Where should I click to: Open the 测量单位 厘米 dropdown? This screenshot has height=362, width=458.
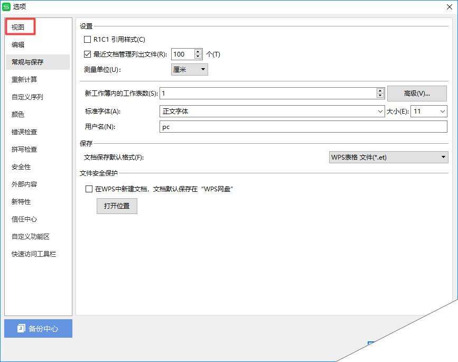[x=190, y=70]
